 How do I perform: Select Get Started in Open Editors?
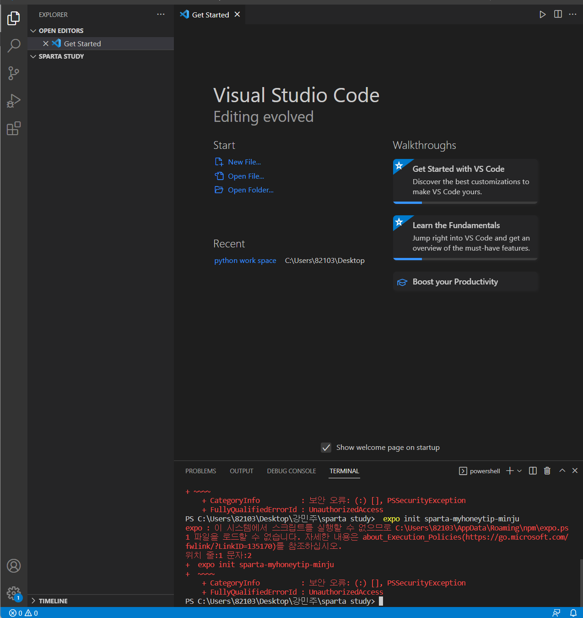pos(101,44)
